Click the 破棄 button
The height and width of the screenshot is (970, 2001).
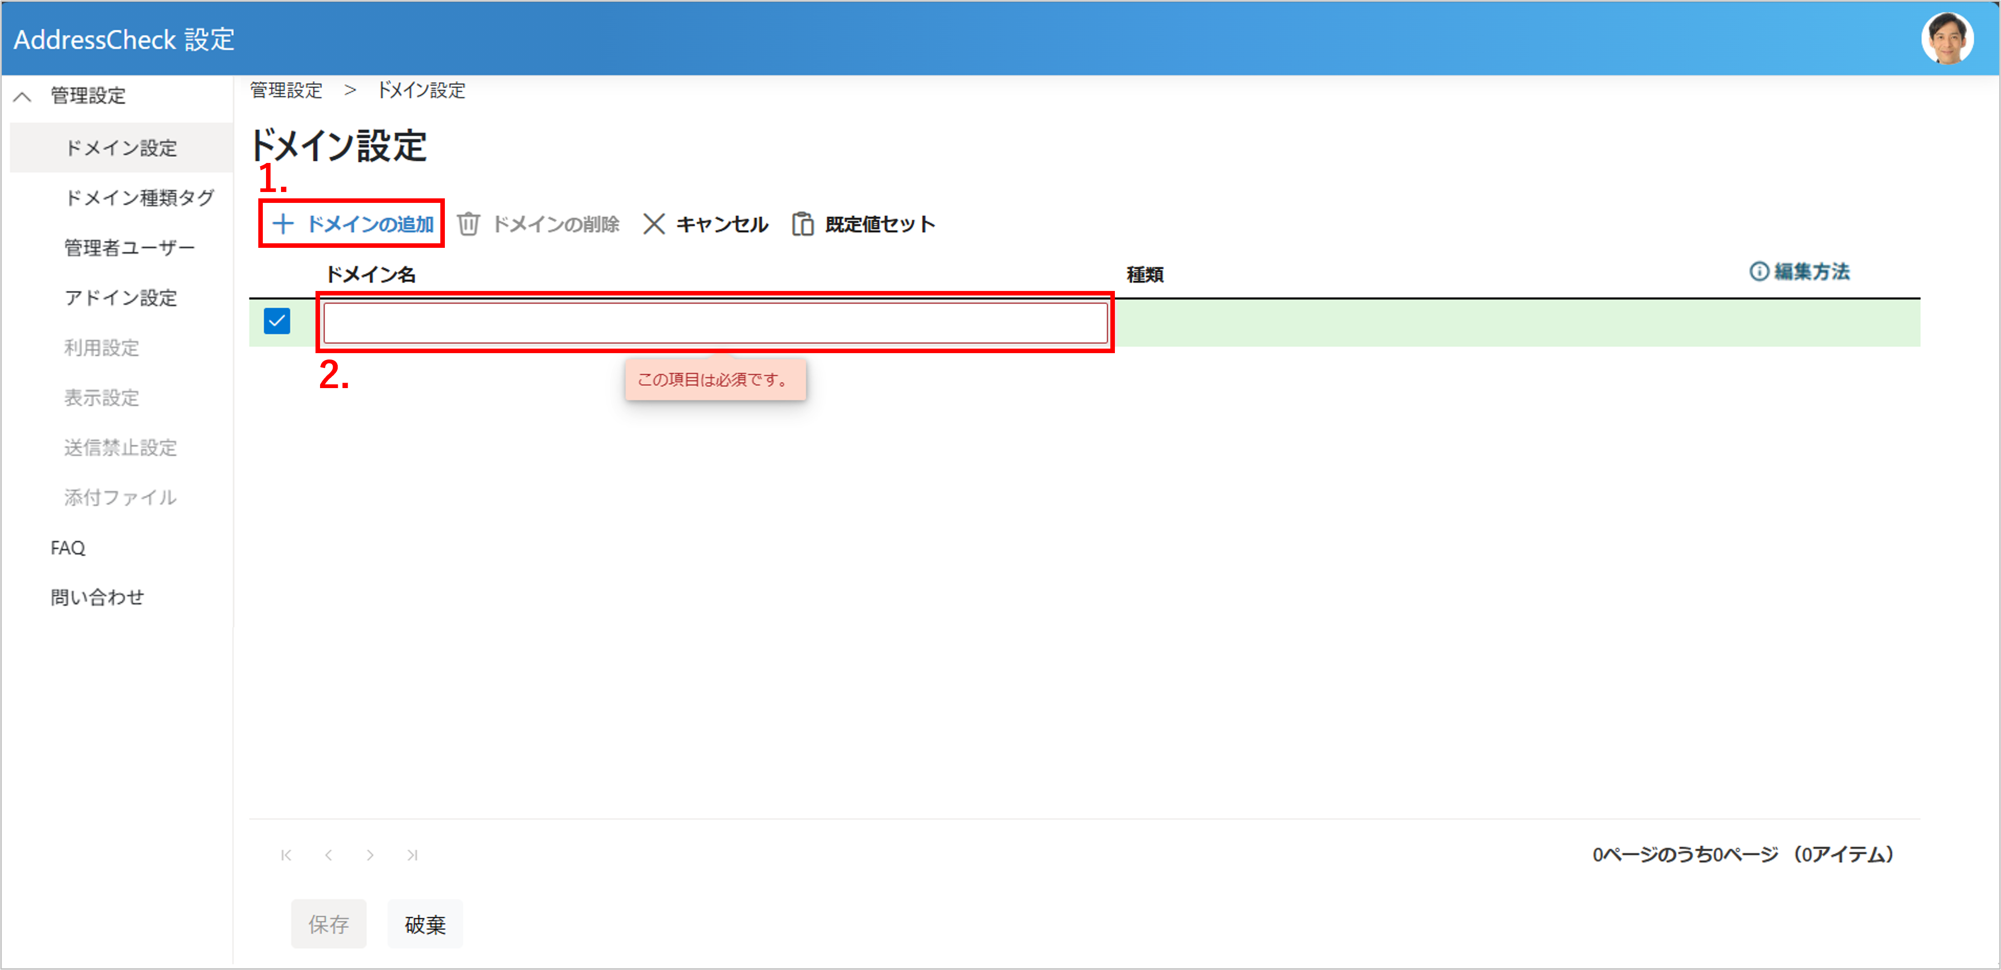click(425, 924)
